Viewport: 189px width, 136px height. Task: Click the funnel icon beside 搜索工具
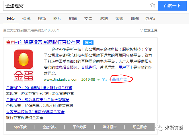click(x=141, y=30)
